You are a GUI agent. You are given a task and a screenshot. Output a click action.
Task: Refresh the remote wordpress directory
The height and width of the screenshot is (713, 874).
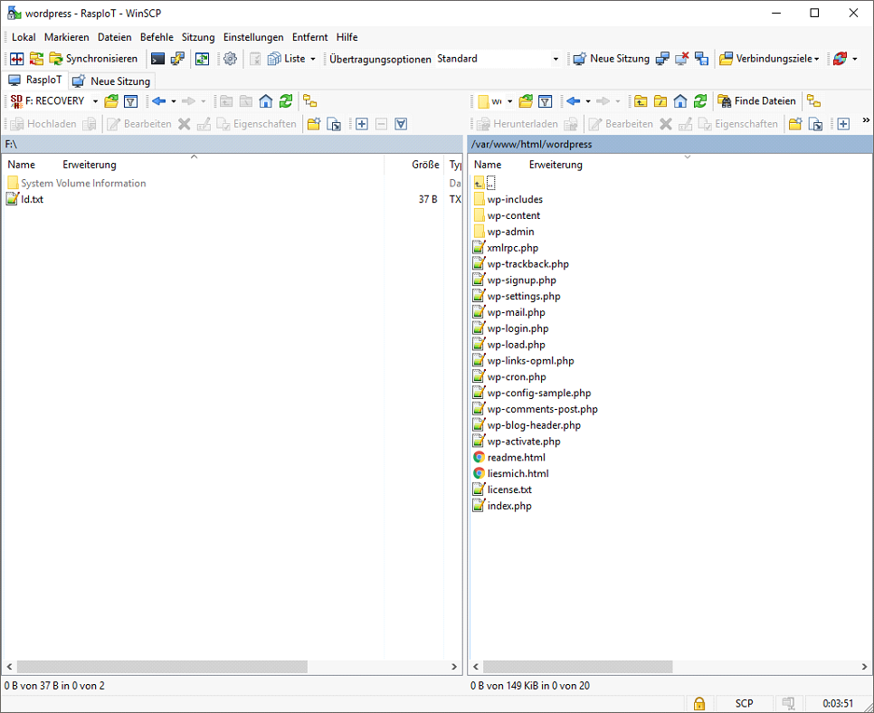tap(700, 101)
